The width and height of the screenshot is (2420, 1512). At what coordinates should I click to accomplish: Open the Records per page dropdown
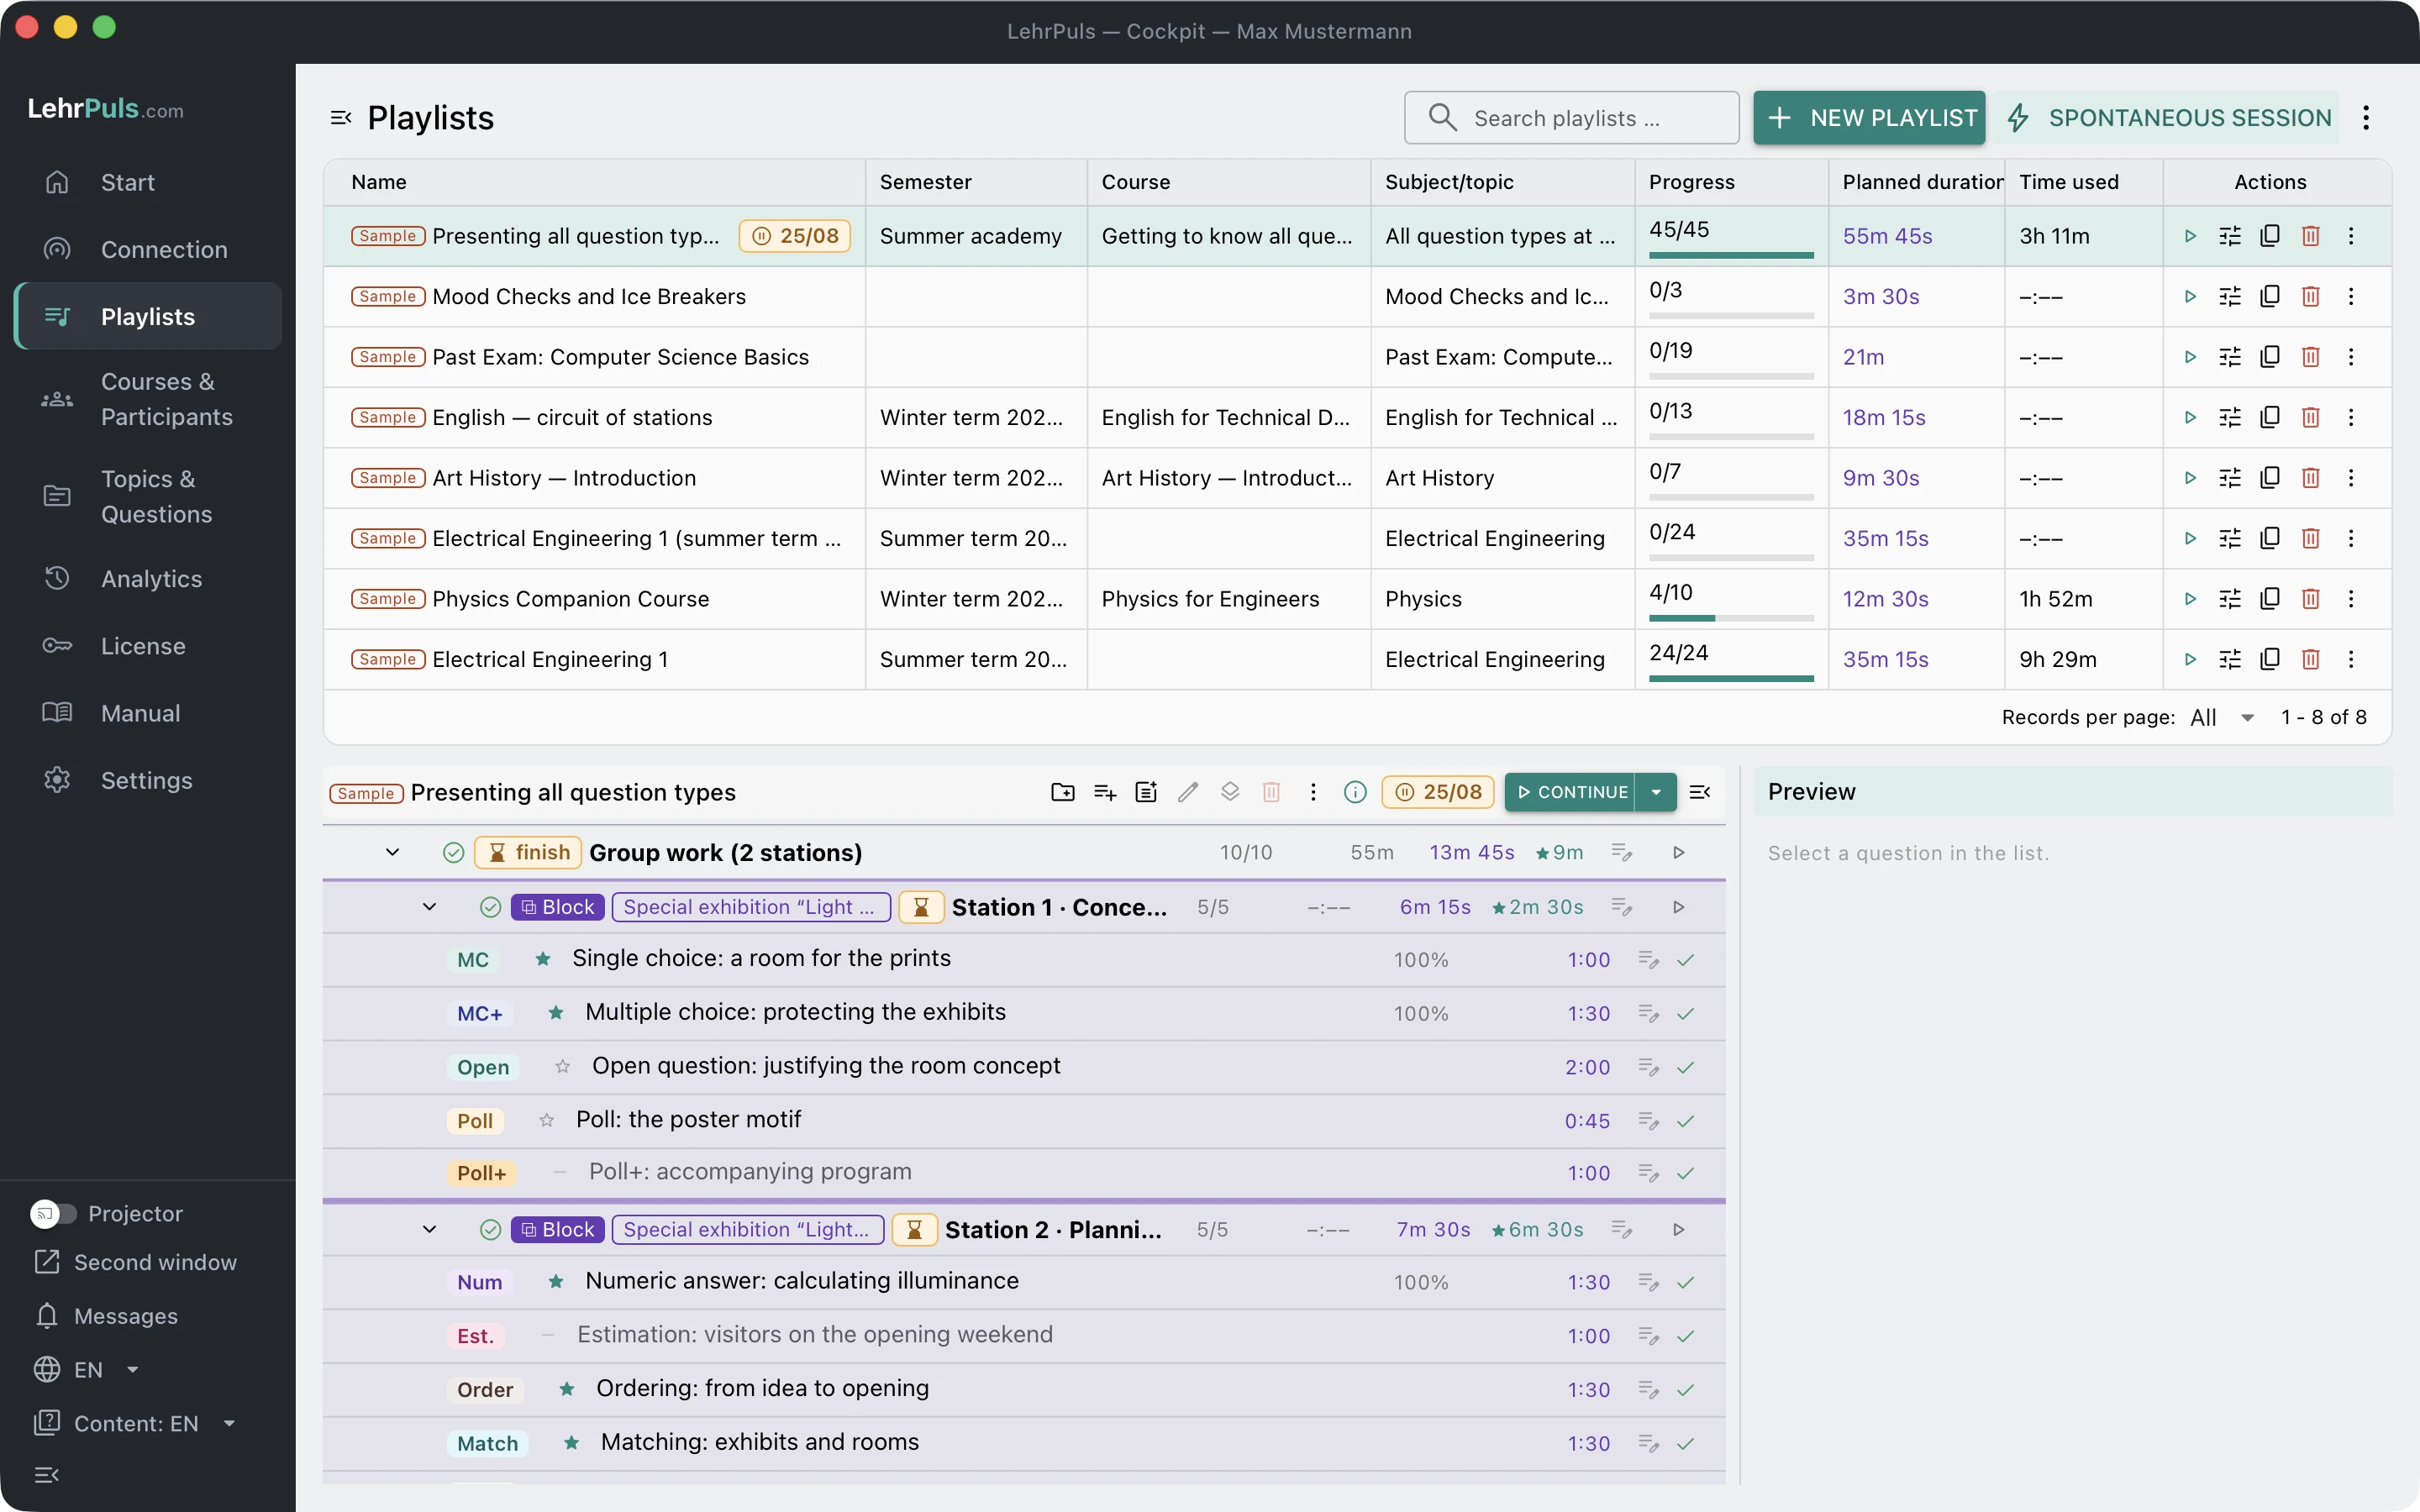[x=2222, y=717]
